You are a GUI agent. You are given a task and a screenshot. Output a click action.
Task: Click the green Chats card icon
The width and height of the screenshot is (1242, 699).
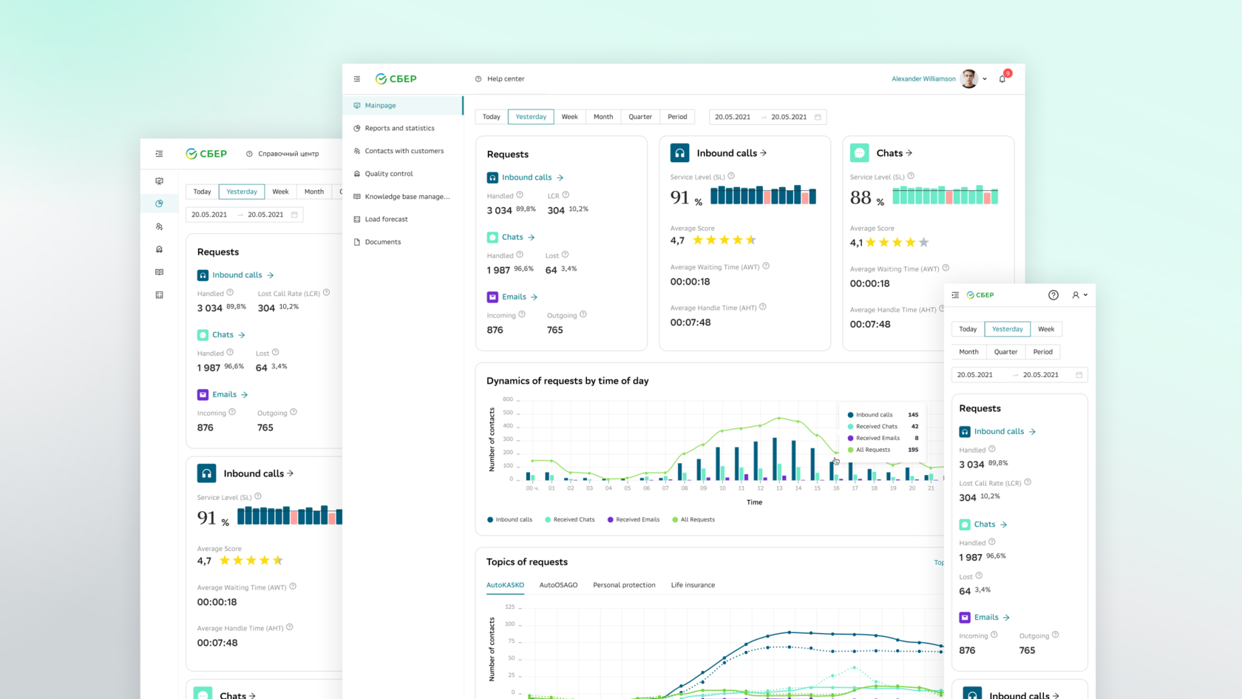coord(859,153)
